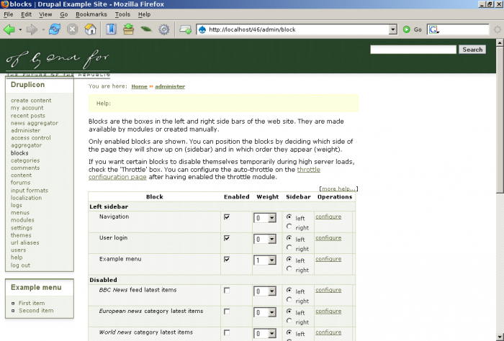The image size is (504, 341).
Task: Click the site Search button
Action: (x=472, y=50)
